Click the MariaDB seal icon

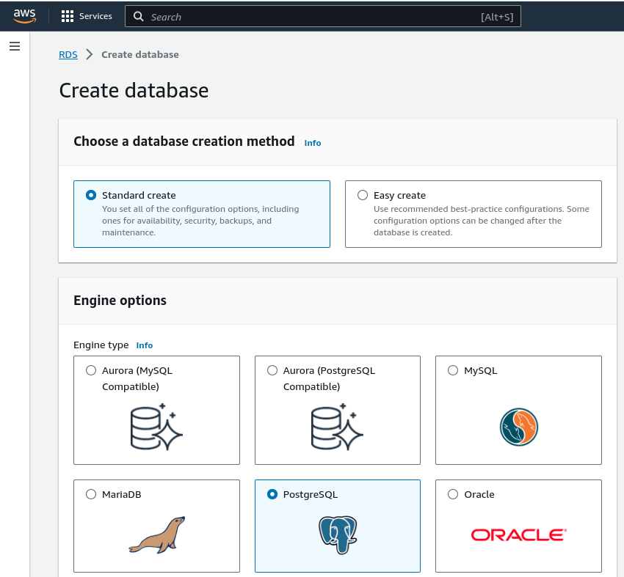156,535
